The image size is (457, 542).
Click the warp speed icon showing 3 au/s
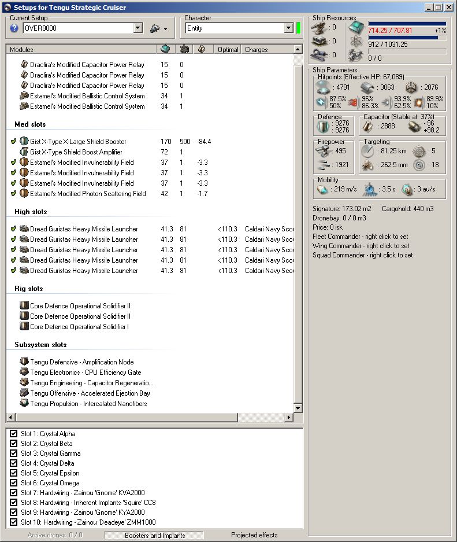click(407, 189)
